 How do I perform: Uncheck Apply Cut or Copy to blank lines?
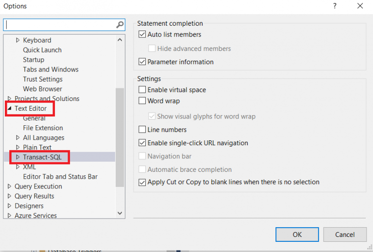[142, 183]
